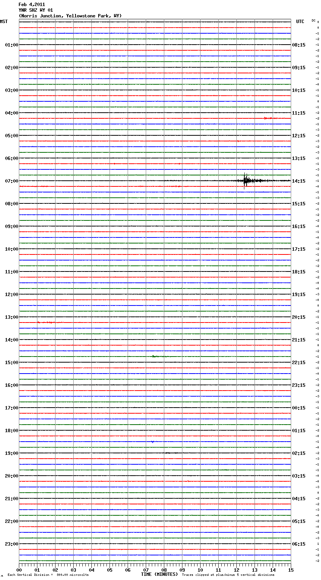Image resolution: width=321 pixels, height=580 pixels.
Task: Select the 03:00 MST row label
Action: [12, 90]
